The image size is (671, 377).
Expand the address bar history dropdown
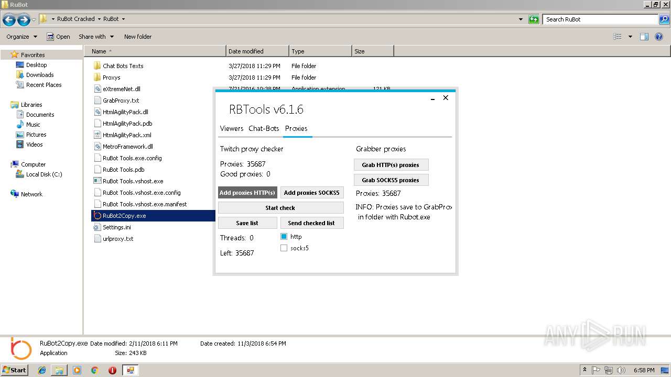[x=521, y=19]
